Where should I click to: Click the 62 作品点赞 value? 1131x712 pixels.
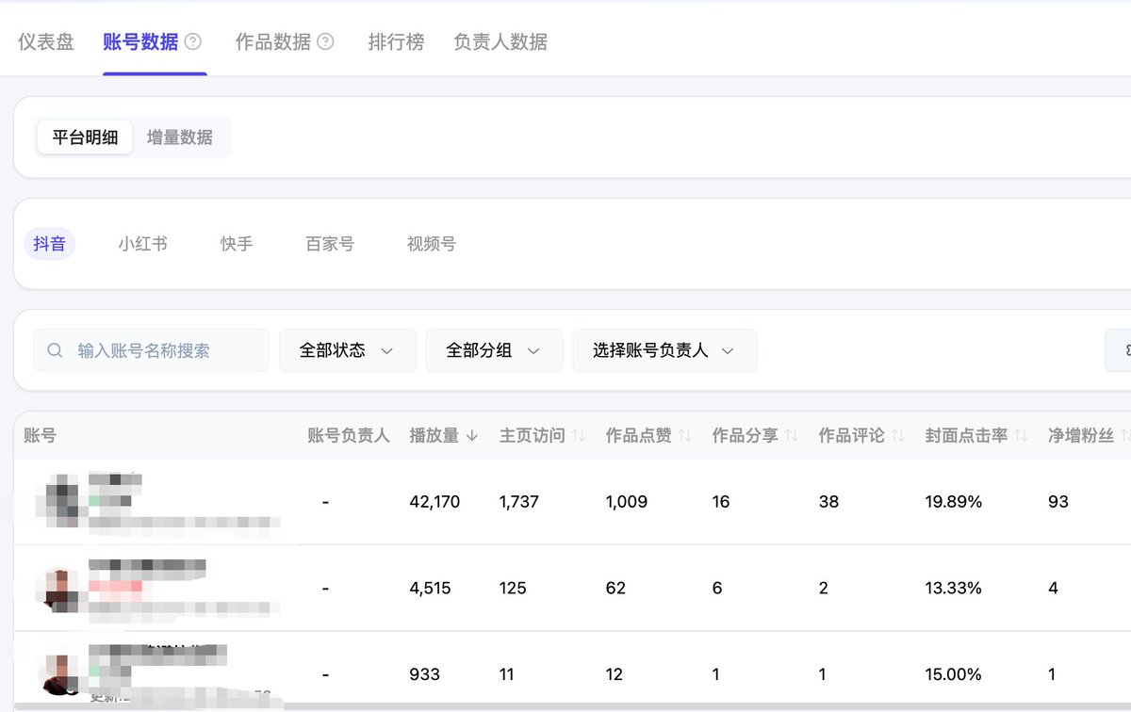[615, 589]
